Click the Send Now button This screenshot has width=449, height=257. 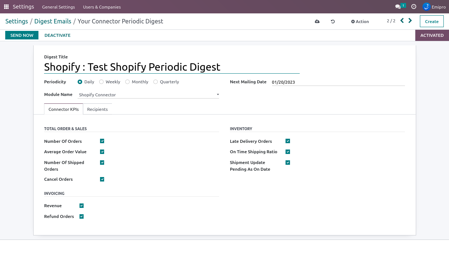pos(22,35)
